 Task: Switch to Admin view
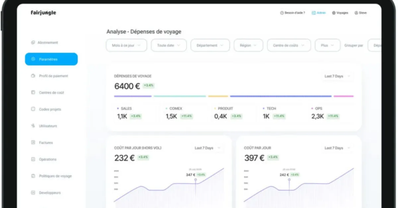tap(319, 13)
